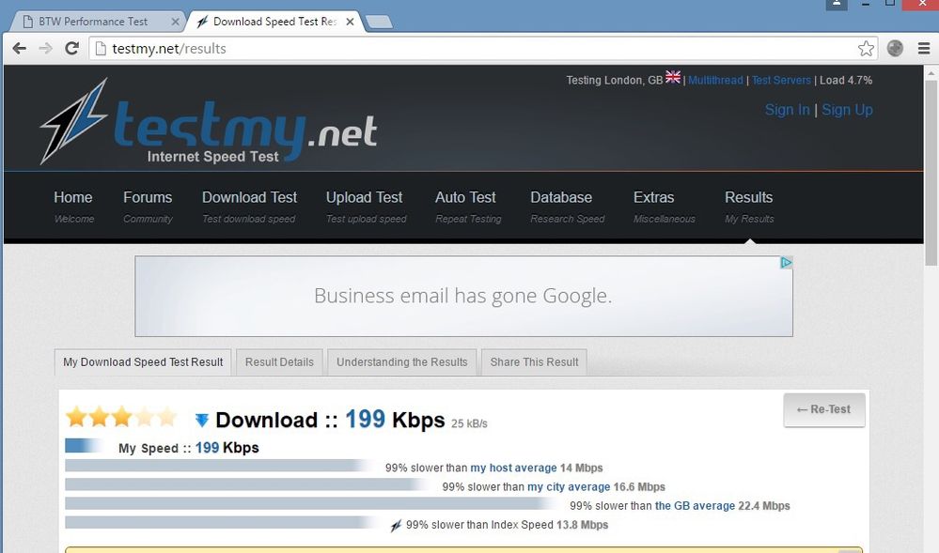Open the Home menu item
The width and height of the screenshot is (939, 553).
(73, 207)
